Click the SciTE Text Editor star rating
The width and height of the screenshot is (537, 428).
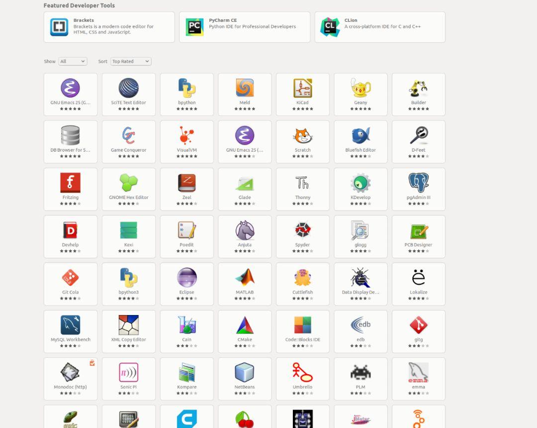click(128, 109)
